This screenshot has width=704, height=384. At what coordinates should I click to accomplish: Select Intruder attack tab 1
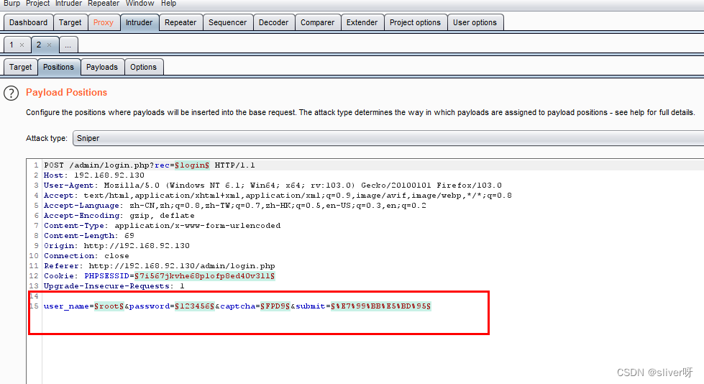[x=12, y=45]
